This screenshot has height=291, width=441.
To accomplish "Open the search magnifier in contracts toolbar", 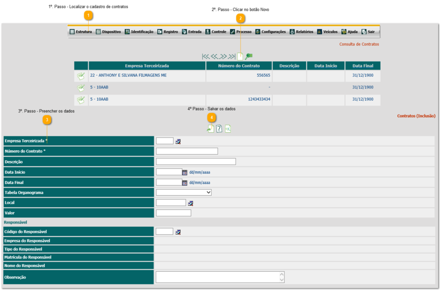I will pyautogui.click(x=249, y=56).
